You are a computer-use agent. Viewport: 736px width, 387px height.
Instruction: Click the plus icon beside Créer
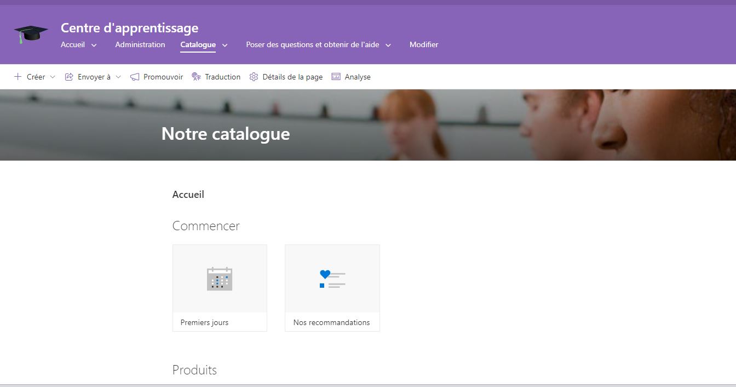tap(18, 77)
